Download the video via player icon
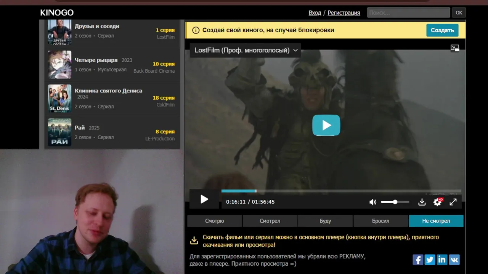488x274 pixels. [x=422, y=202]
